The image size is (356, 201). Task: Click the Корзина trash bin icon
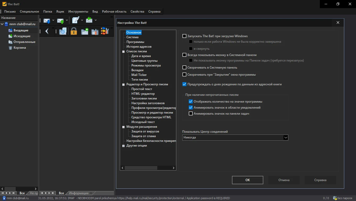click(10, 48)
